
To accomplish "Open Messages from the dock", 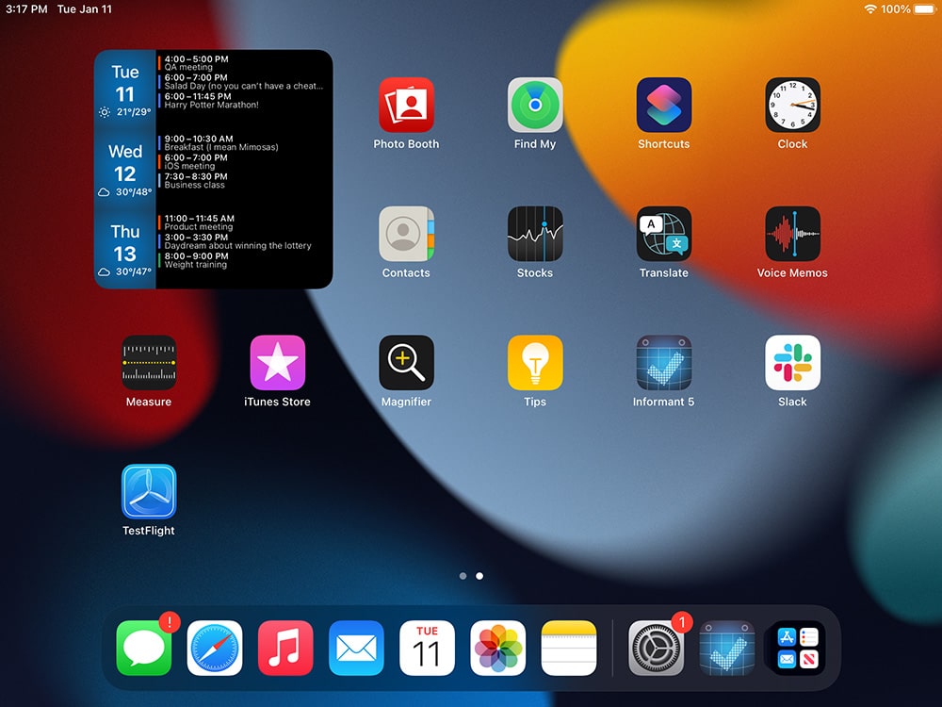I will [143, 649].
